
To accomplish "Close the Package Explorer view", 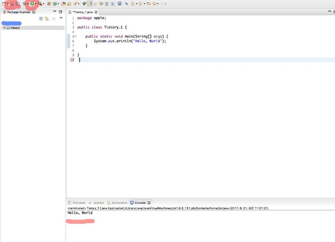I will 34,12.
